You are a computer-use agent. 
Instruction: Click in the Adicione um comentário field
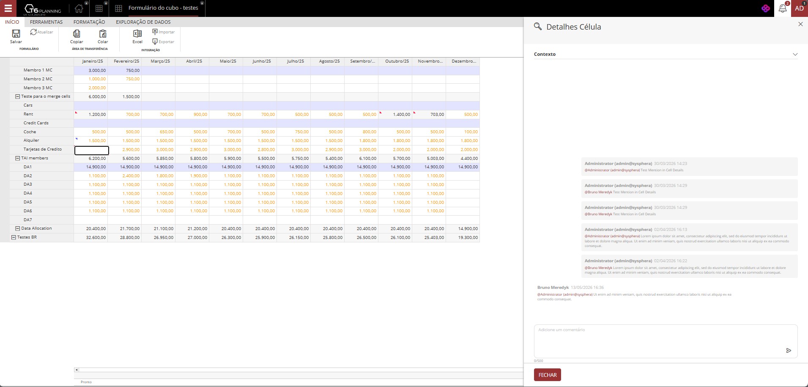coord(666,341)
